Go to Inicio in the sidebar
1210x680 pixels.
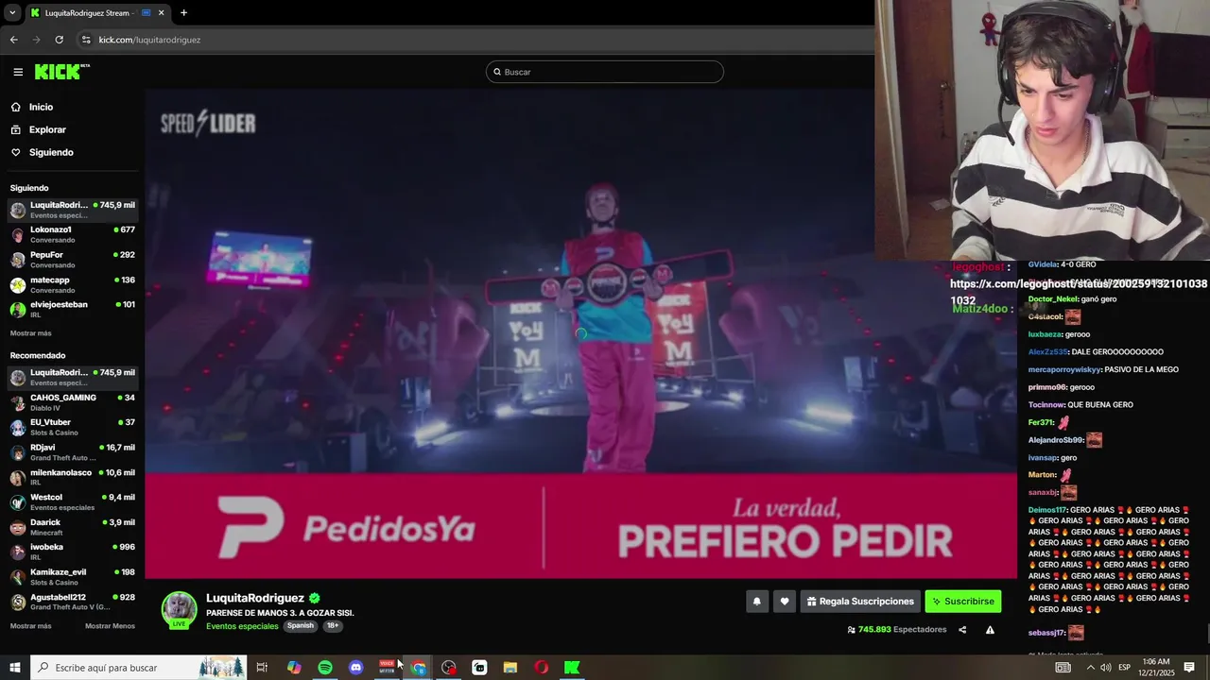(41, 107)
